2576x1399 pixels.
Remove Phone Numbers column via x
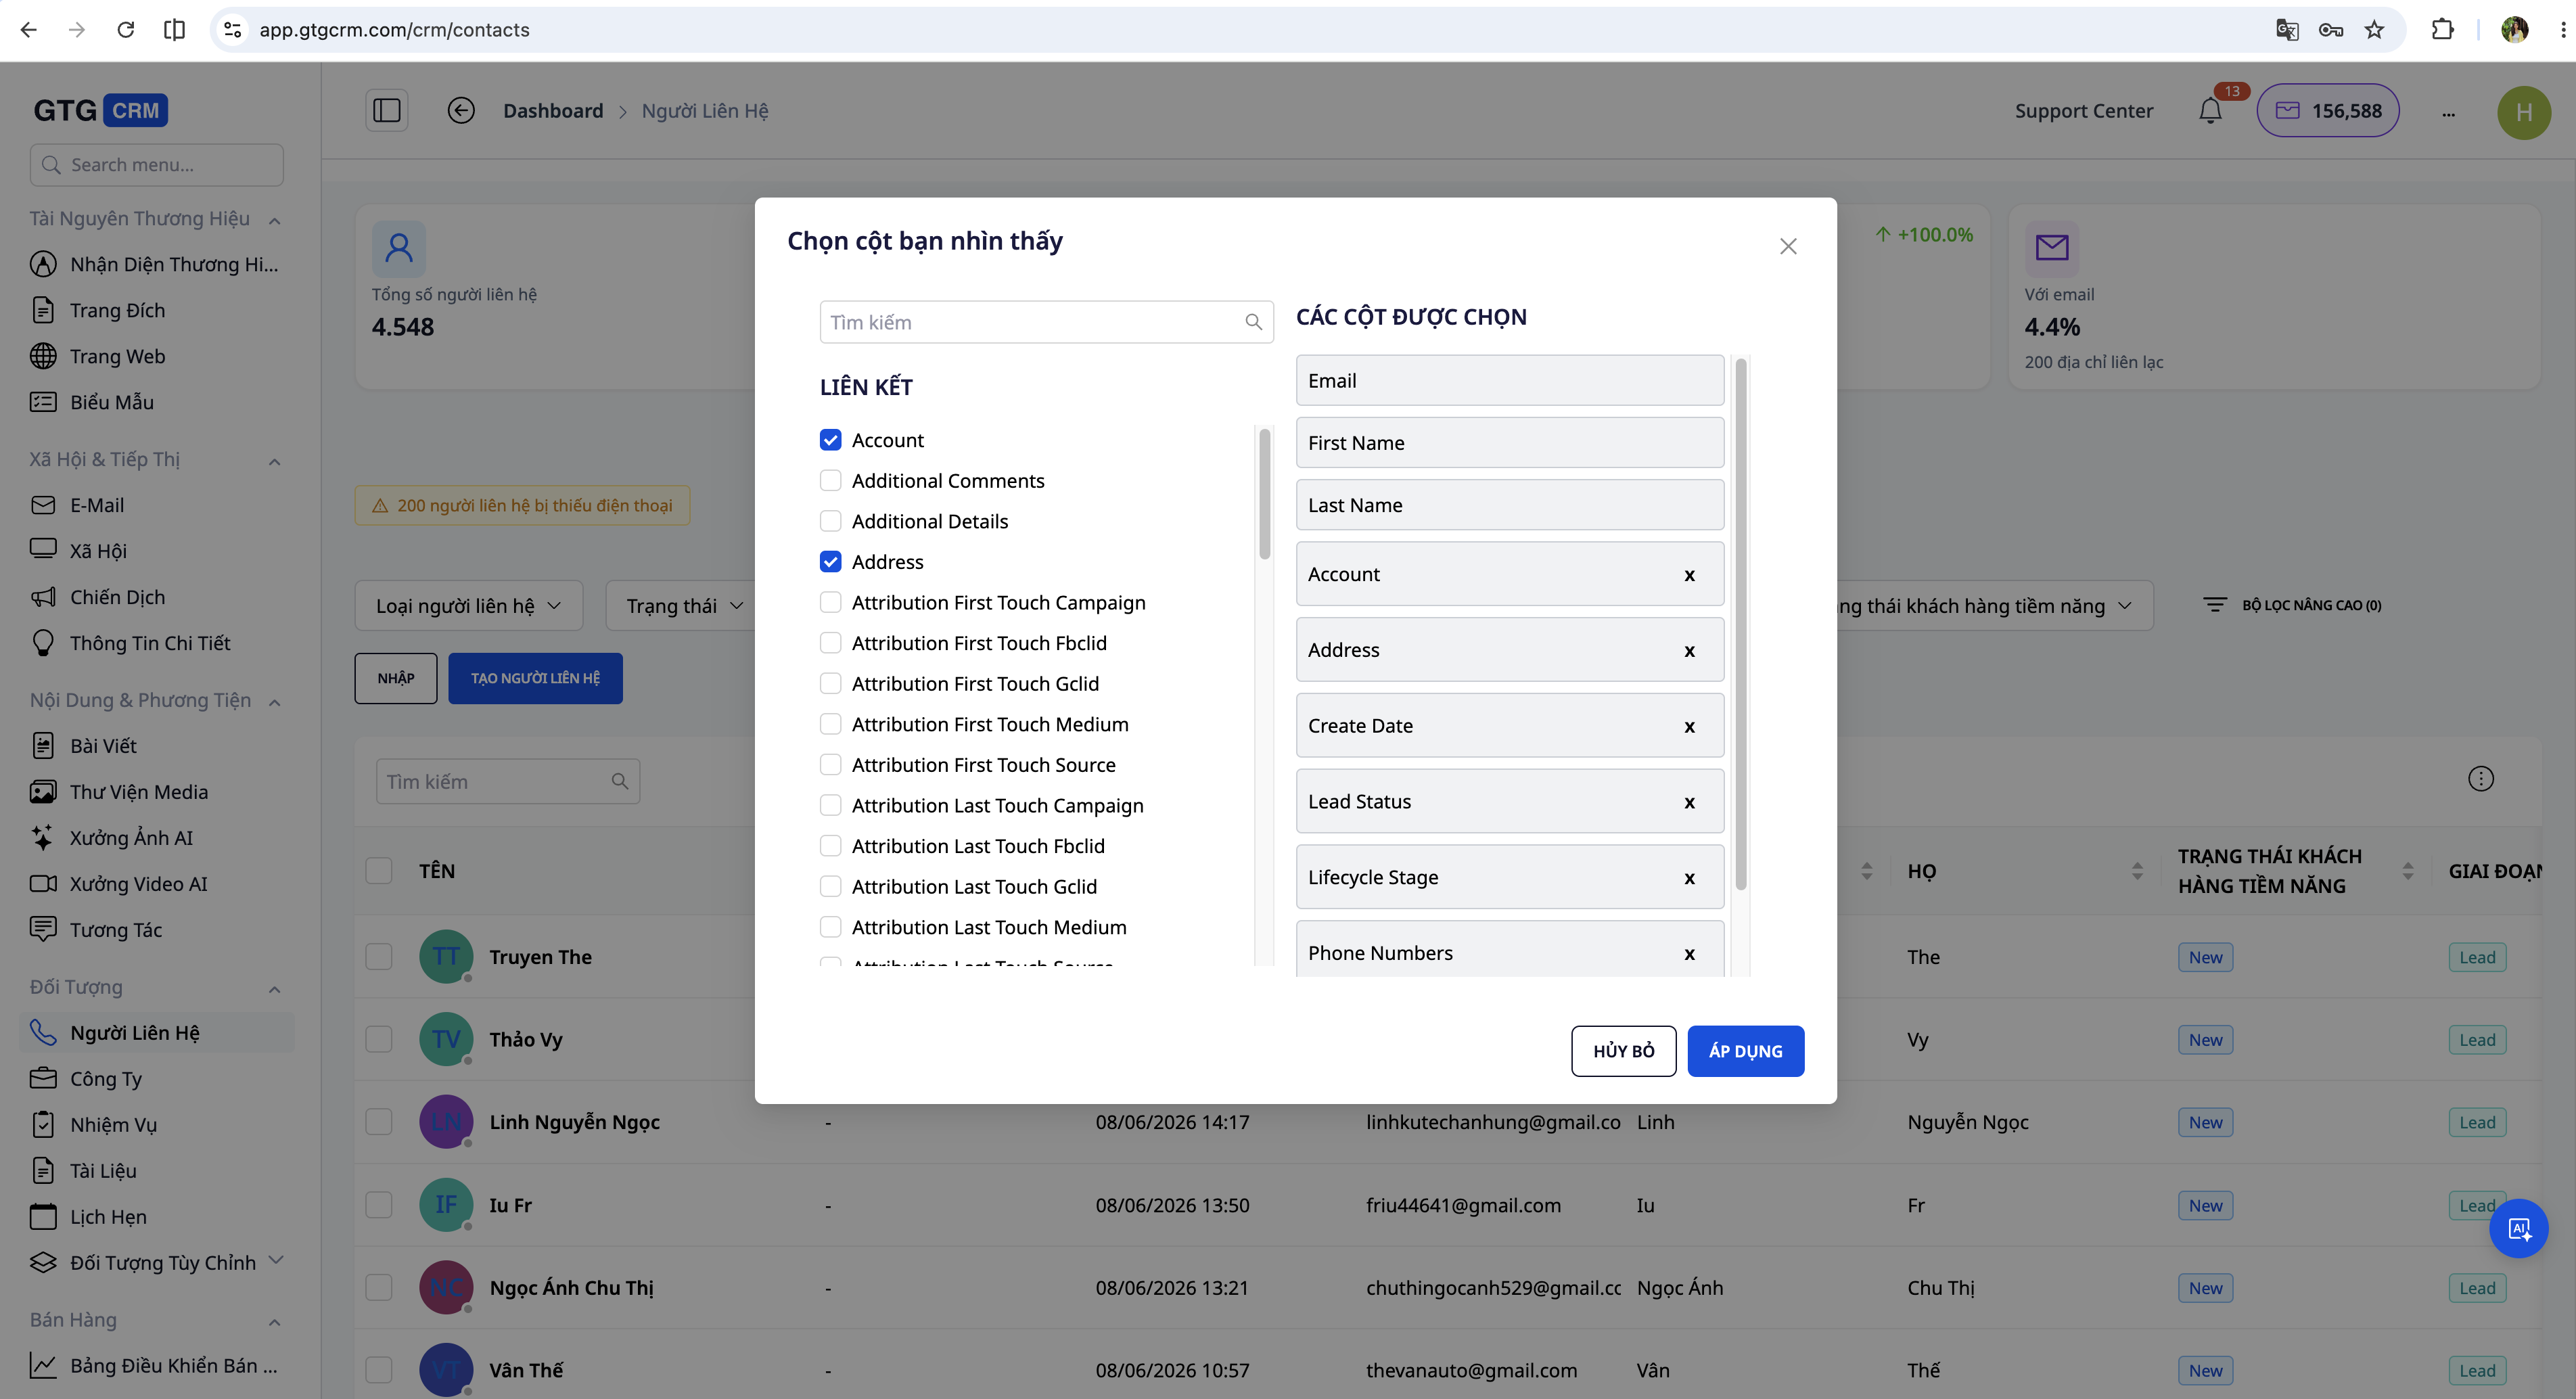(x=1689, y=954)
